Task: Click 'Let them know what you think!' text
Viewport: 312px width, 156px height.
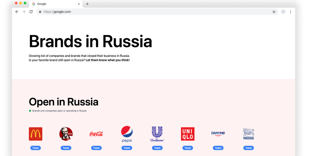Action: pyautogui.click(x=108, y=60)
